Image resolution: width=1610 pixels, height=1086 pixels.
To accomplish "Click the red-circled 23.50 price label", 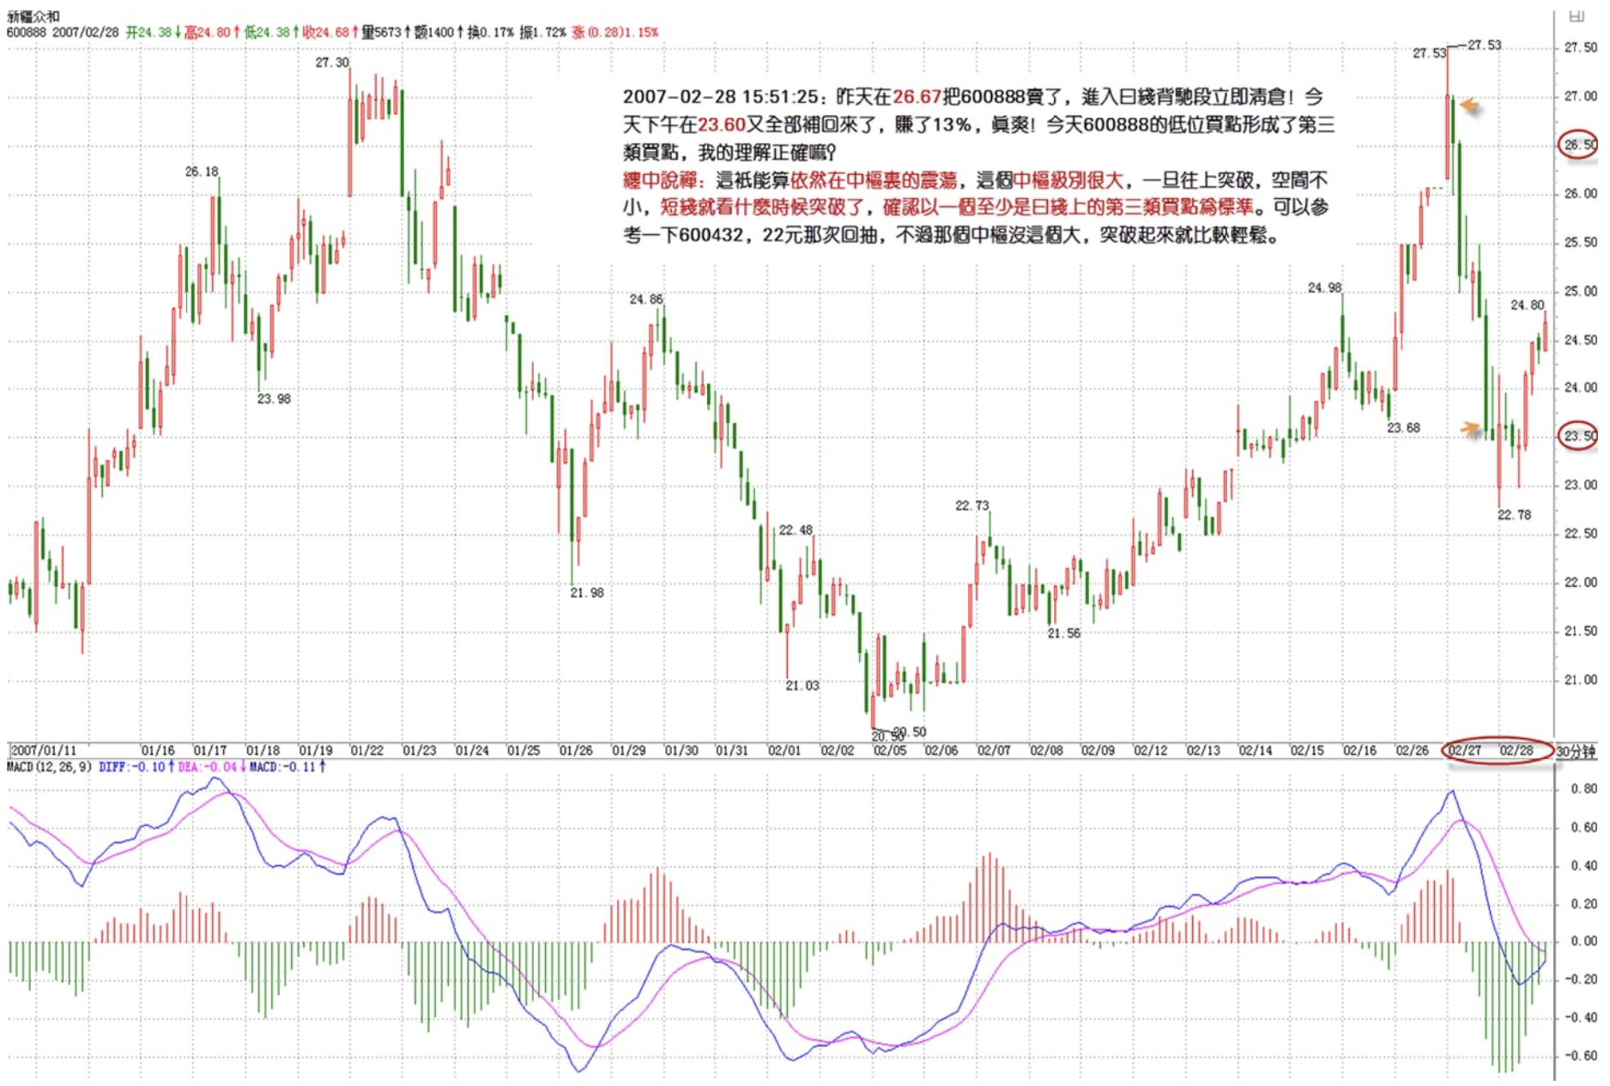I will [x=1578, y=436].
